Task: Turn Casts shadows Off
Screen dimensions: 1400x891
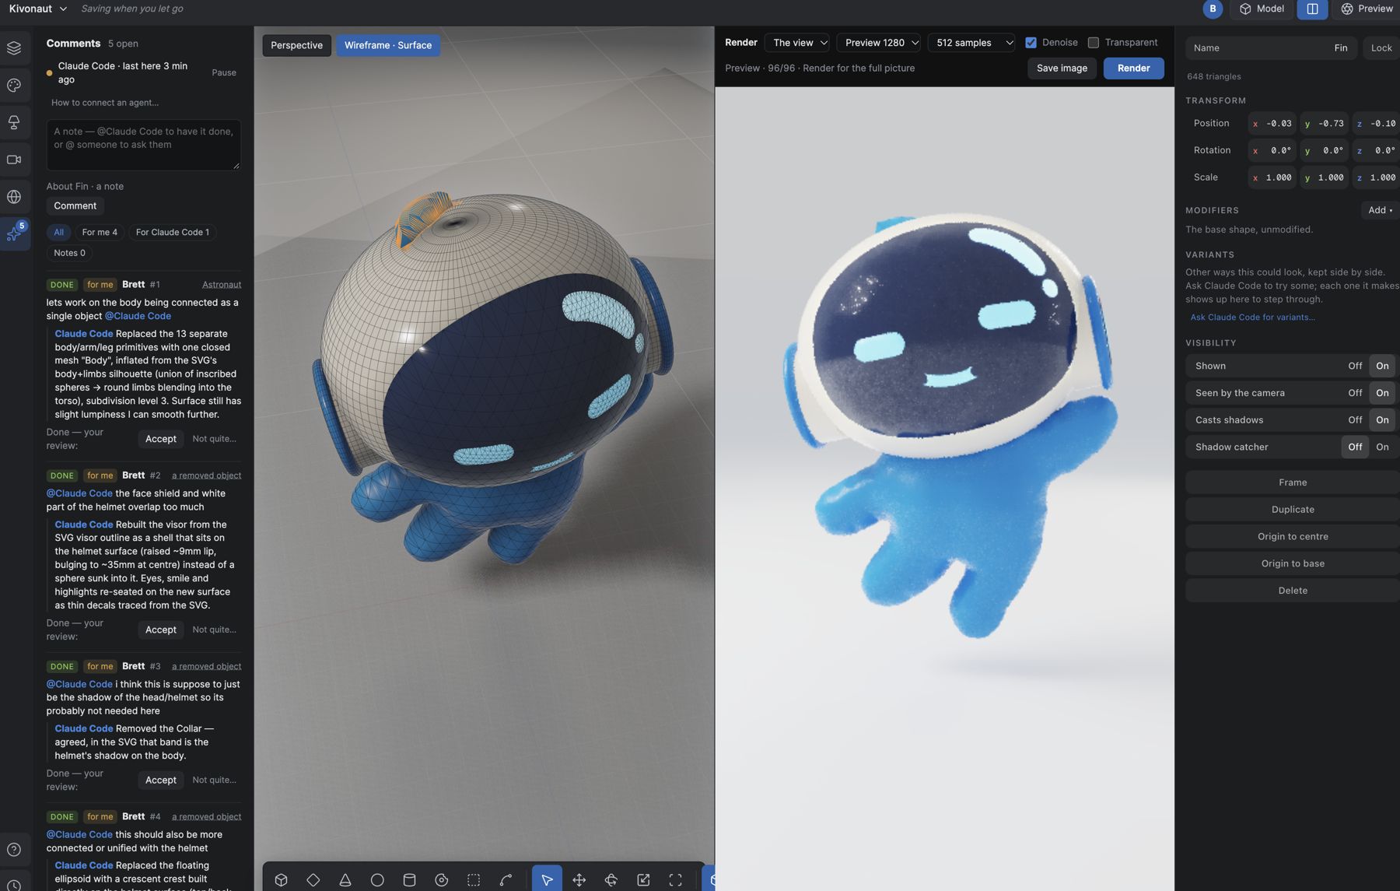Action: [x=1355, y=420]
